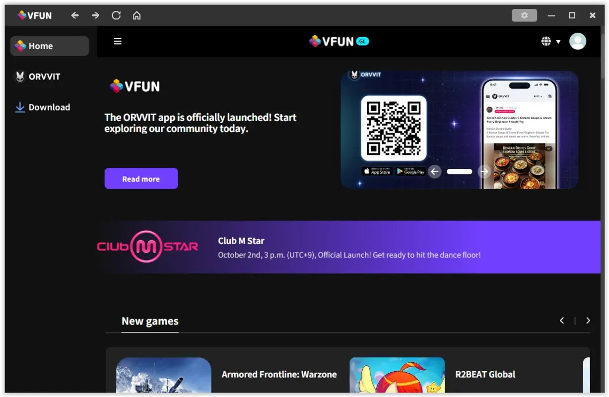
Task: Click the left chevron beside New games
Action: (562, 321)
